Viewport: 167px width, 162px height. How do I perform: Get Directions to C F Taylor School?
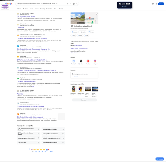[83, 32]
